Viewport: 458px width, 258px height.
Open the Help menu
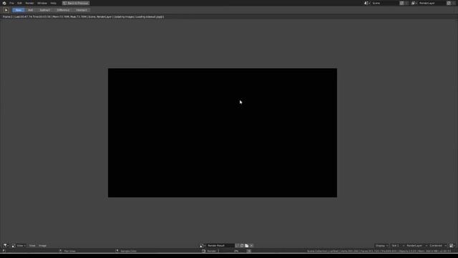click(x=53, y=3)
